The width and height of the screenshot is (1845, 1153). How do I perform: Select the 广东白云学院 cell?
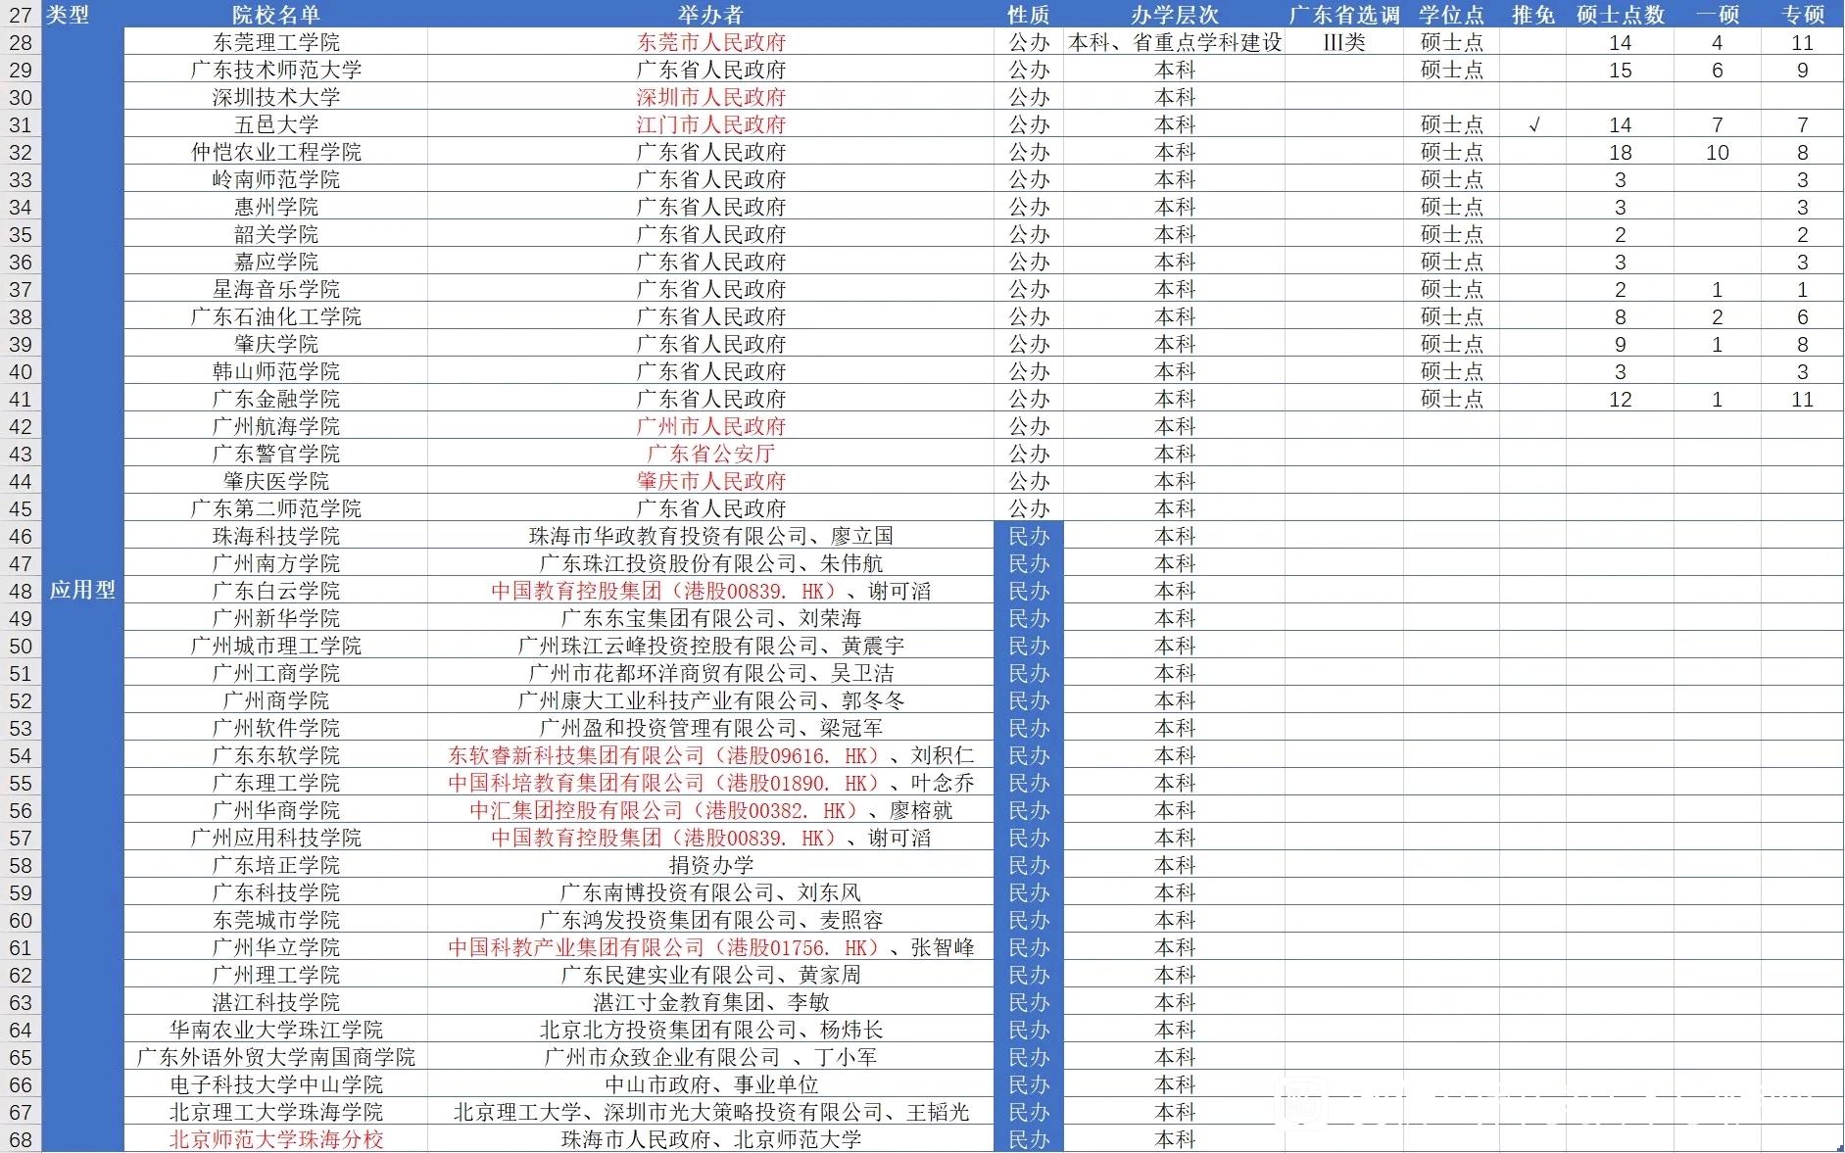276,591
